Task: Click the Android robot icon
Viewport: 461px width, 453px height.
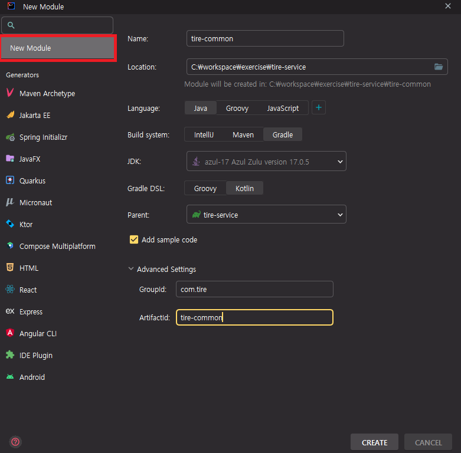Action: click(10, 377)
